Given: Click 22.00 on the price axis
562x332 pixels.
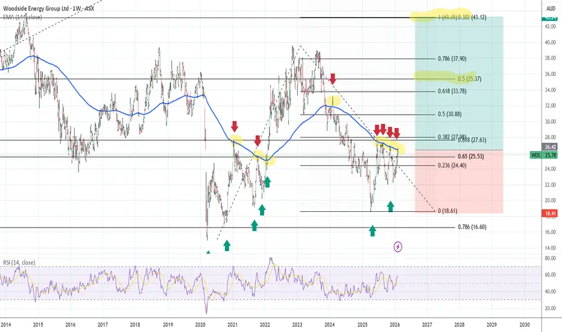Looking at the screenshot, I should point(551,185).
